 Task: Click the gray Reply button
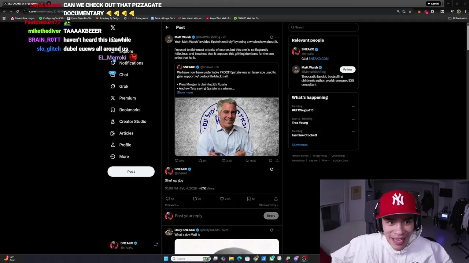pyautogui.click(x=271, y=216)
